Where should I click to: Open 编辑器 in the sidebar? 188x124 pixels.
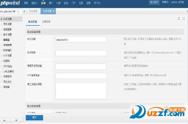[x=6, y=40]
